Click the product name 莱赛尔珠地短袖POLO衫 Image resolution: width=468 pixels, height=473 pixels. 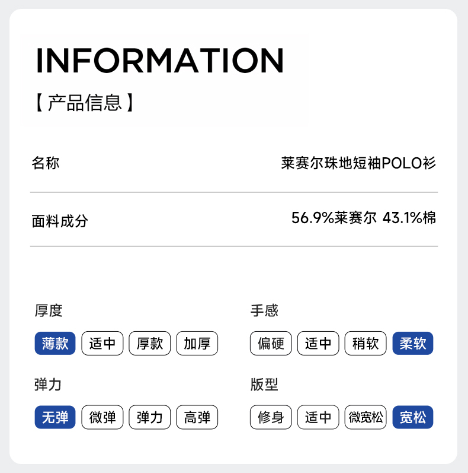358,163
